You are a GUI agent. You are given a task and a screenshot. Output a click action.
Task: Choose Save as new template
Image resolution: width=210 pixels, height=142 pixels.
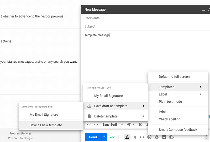point(51,125)
